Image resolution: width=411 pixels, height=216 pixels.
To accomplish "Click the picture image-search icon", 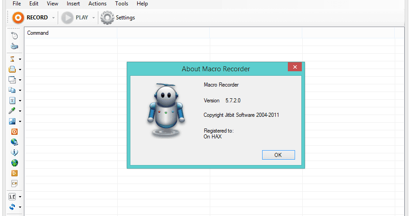I will click(12, 121).
